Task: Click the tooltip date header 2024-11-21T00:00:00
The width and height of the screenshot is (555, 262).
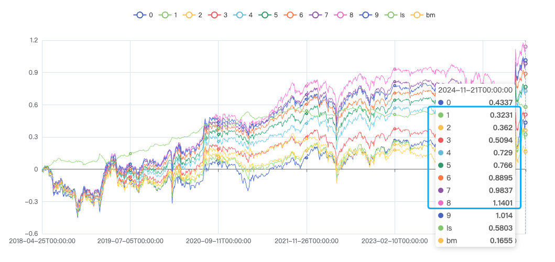Action: pyautogui.click(x=475, y=90)
